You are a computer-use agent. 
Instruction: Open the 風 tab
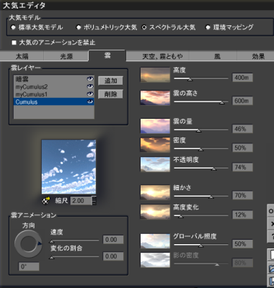coord(217,56)
